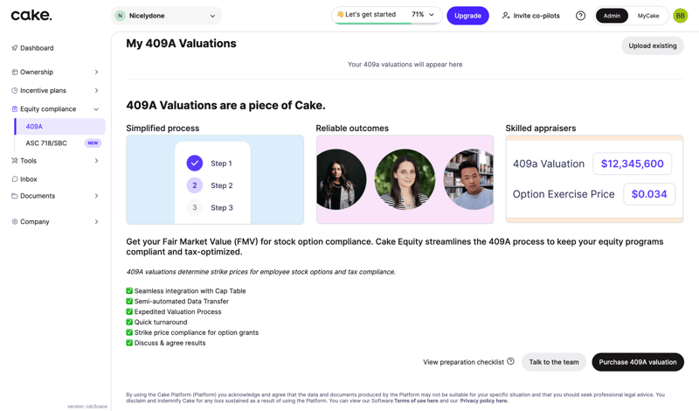This screenshot has height=411, width=699.
Task: Select Step 1 checkmark circle
Action: 195,163
